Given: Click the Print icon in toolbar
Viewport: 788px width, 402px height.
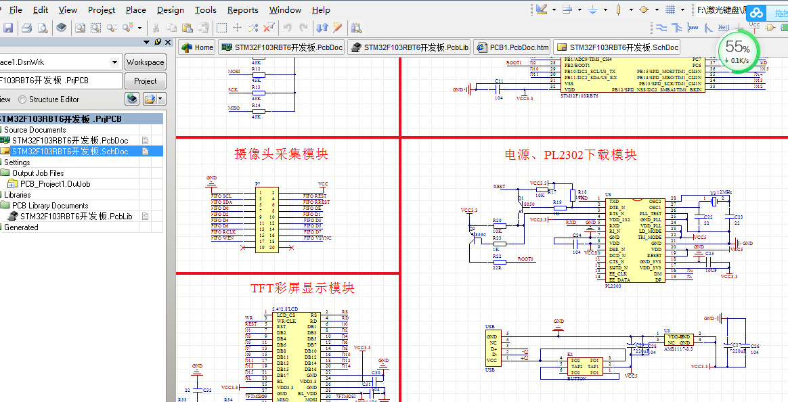Looking at the screenshot, I should [26, 28].
